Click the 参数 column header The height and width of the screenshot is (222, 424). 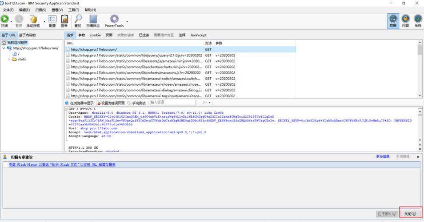pyautogui.click(x=254, y=43)
